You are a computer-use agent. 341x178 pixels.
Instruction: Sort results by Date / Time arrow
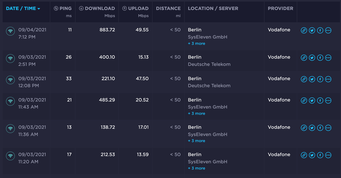pos(39,9)
